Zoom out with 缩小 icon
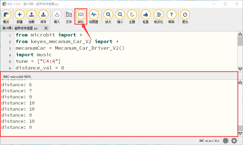This screenshot has width=243, height=145. [120, 16]
